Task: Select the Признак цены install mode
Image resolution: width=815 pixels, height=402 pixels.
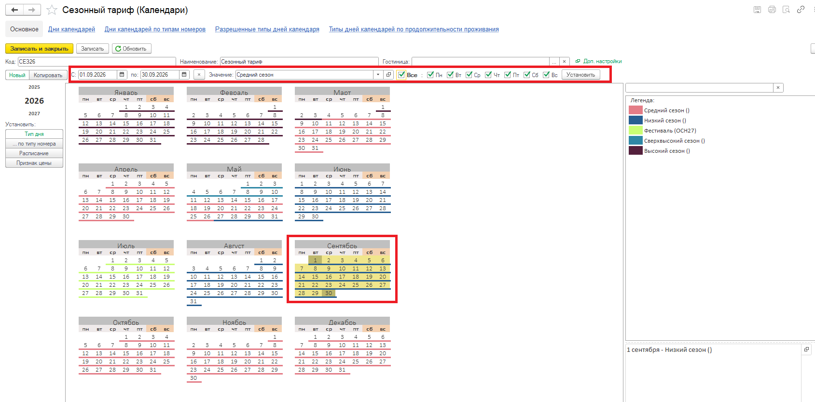Action: 34,163
